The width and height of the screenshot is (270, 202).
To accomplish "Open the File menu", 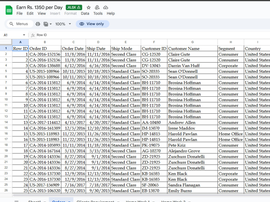I will (19, 13).
